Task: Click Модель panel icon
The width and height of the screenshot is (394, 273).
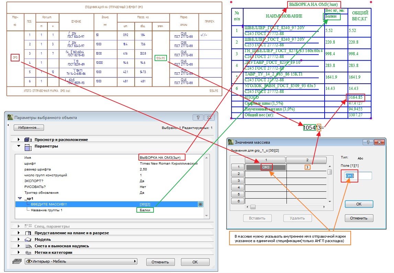Action: tap(28, 239)
